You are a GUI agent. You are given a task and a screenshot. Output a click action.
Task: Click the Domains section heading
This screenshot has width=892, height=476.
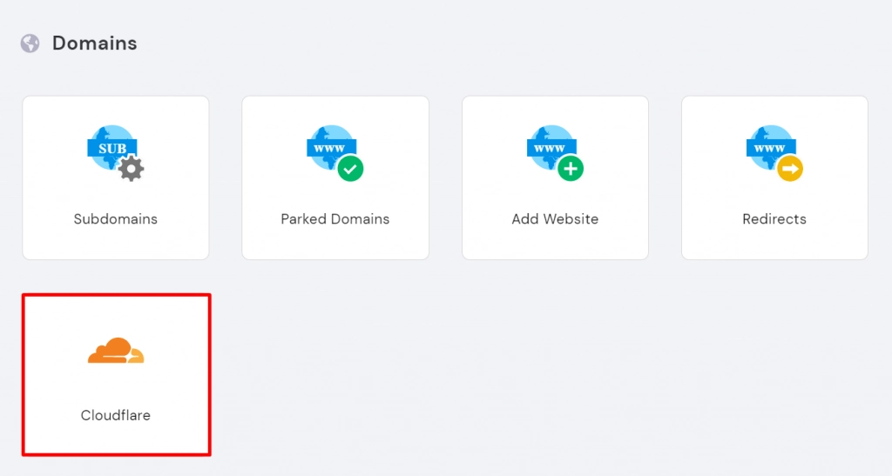click(94, 44)
